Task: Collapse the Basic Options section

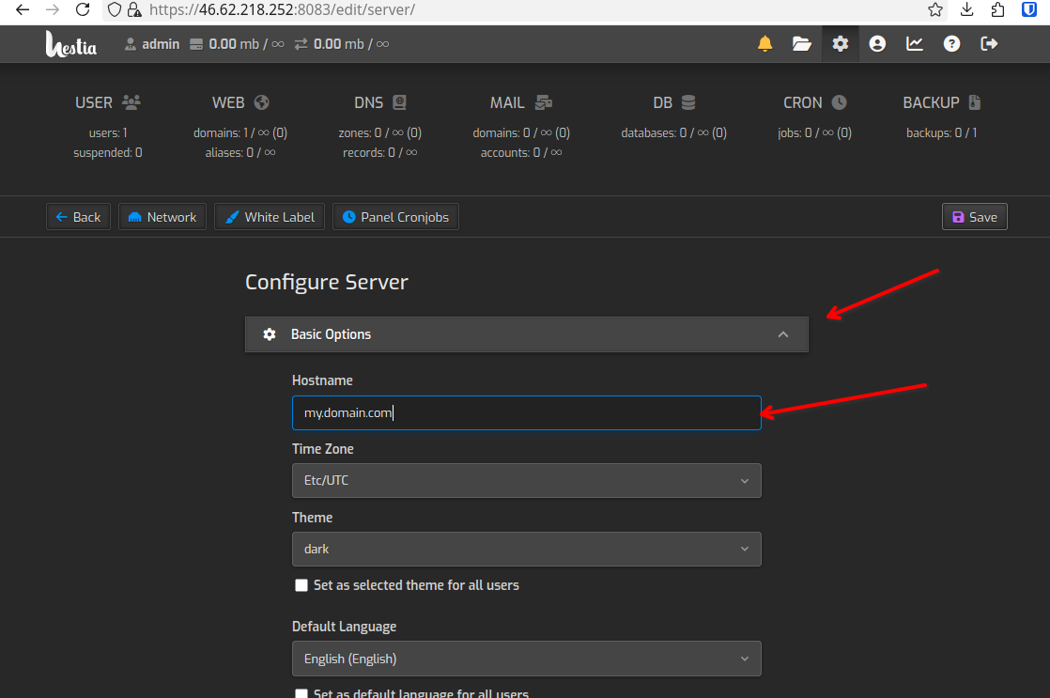Action: click(x=783, y=334)
